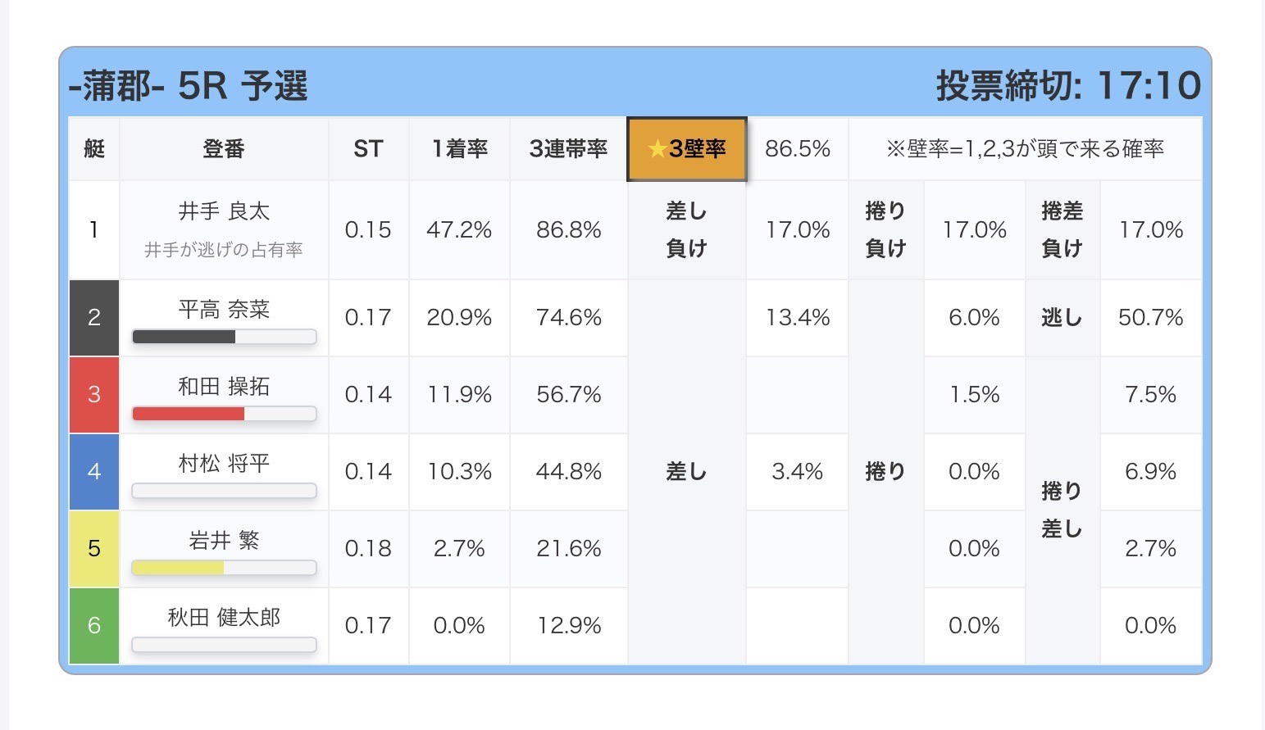
Task: Select the yellow boat 5 number cell
Action: pyautogui.click(x=94, y=549)
